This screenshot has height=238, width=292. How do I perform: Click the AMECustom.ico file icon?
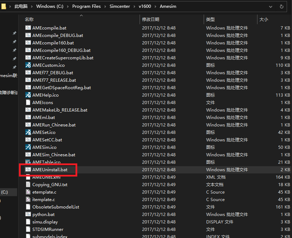pyautogui.click(x=28, y=65)
